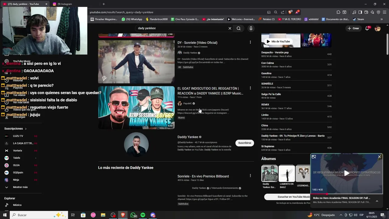The height and width of the screenshot is (219, 389).
Task: Start voice search with the microphone icon
Action: pos(251,28)
